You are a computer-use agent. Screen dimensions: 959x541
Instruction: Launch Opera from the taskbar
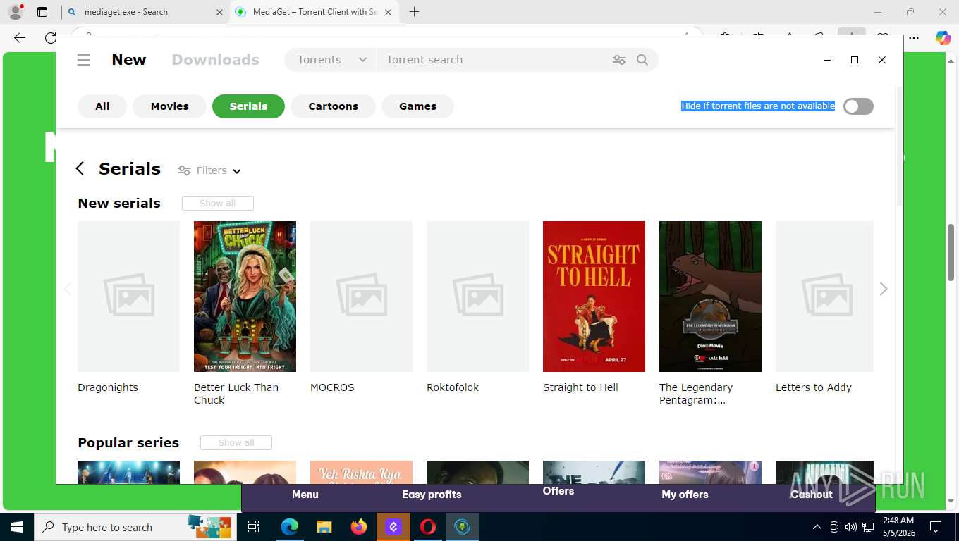pos(428,527)
